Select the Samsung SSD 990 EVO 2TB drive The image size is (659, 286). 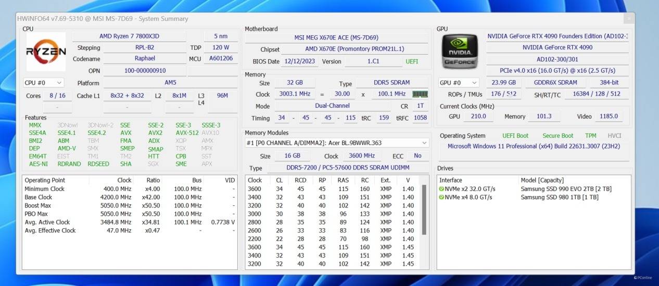[x=559, y=189]
